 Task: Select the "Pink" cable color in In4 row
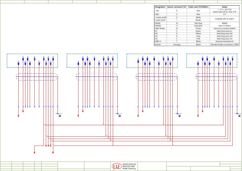point(198,39)
